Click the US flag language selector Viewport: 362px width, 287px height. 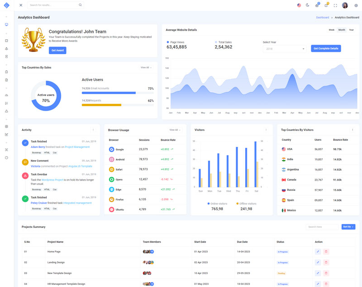(x=299, y=5)
